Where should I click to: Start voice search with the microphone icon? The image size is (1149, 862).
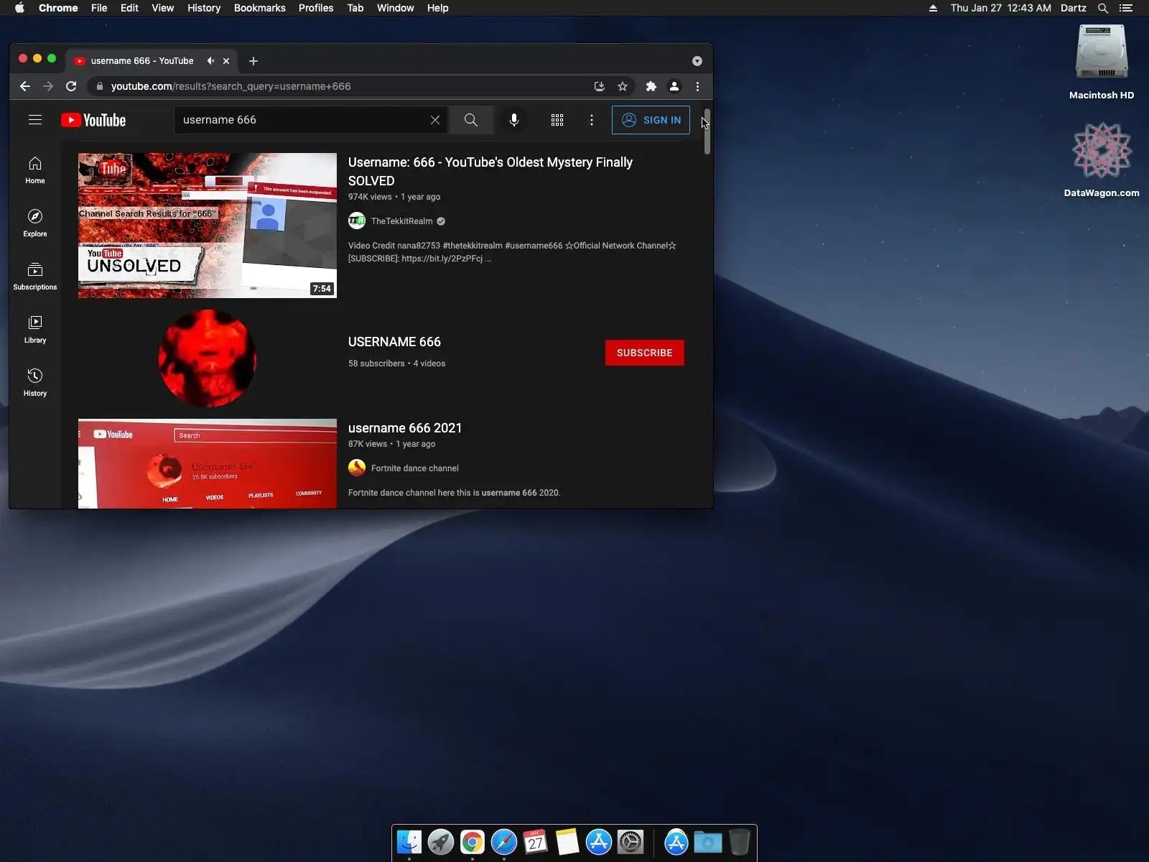point(514,120)
